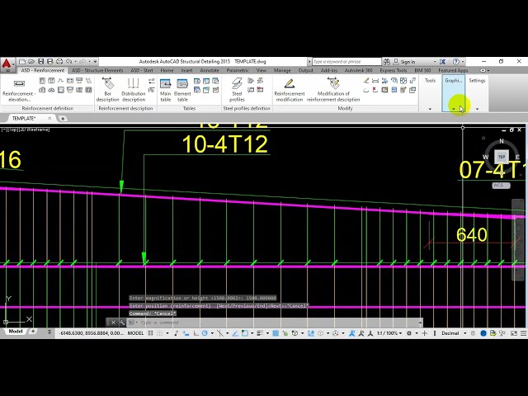
Task: Toggle the MODEL space button in status bar
Action: pyautogui.click(x=135, y=333)
